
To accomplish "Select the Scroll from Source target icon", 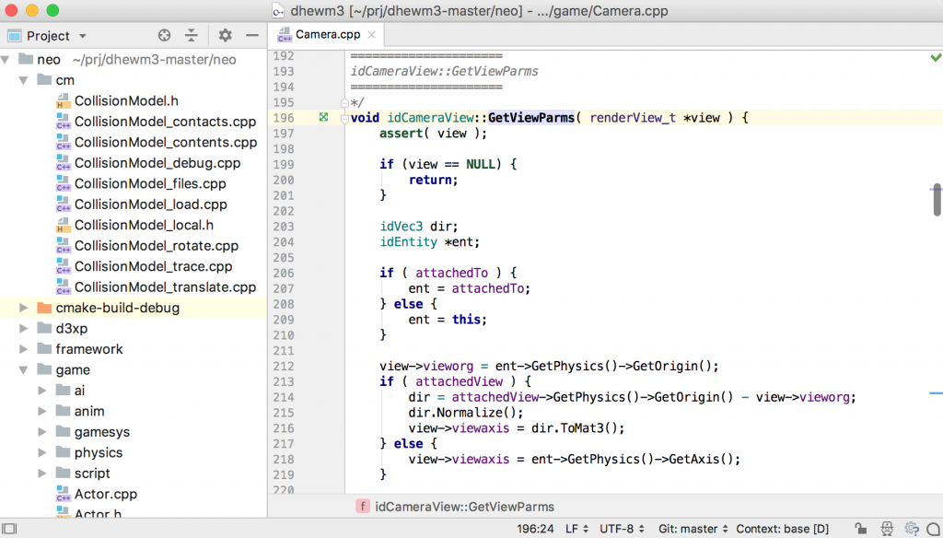I will coord(164,35).
